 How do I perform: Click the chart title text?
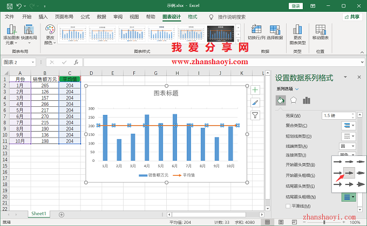pos(166,93)
